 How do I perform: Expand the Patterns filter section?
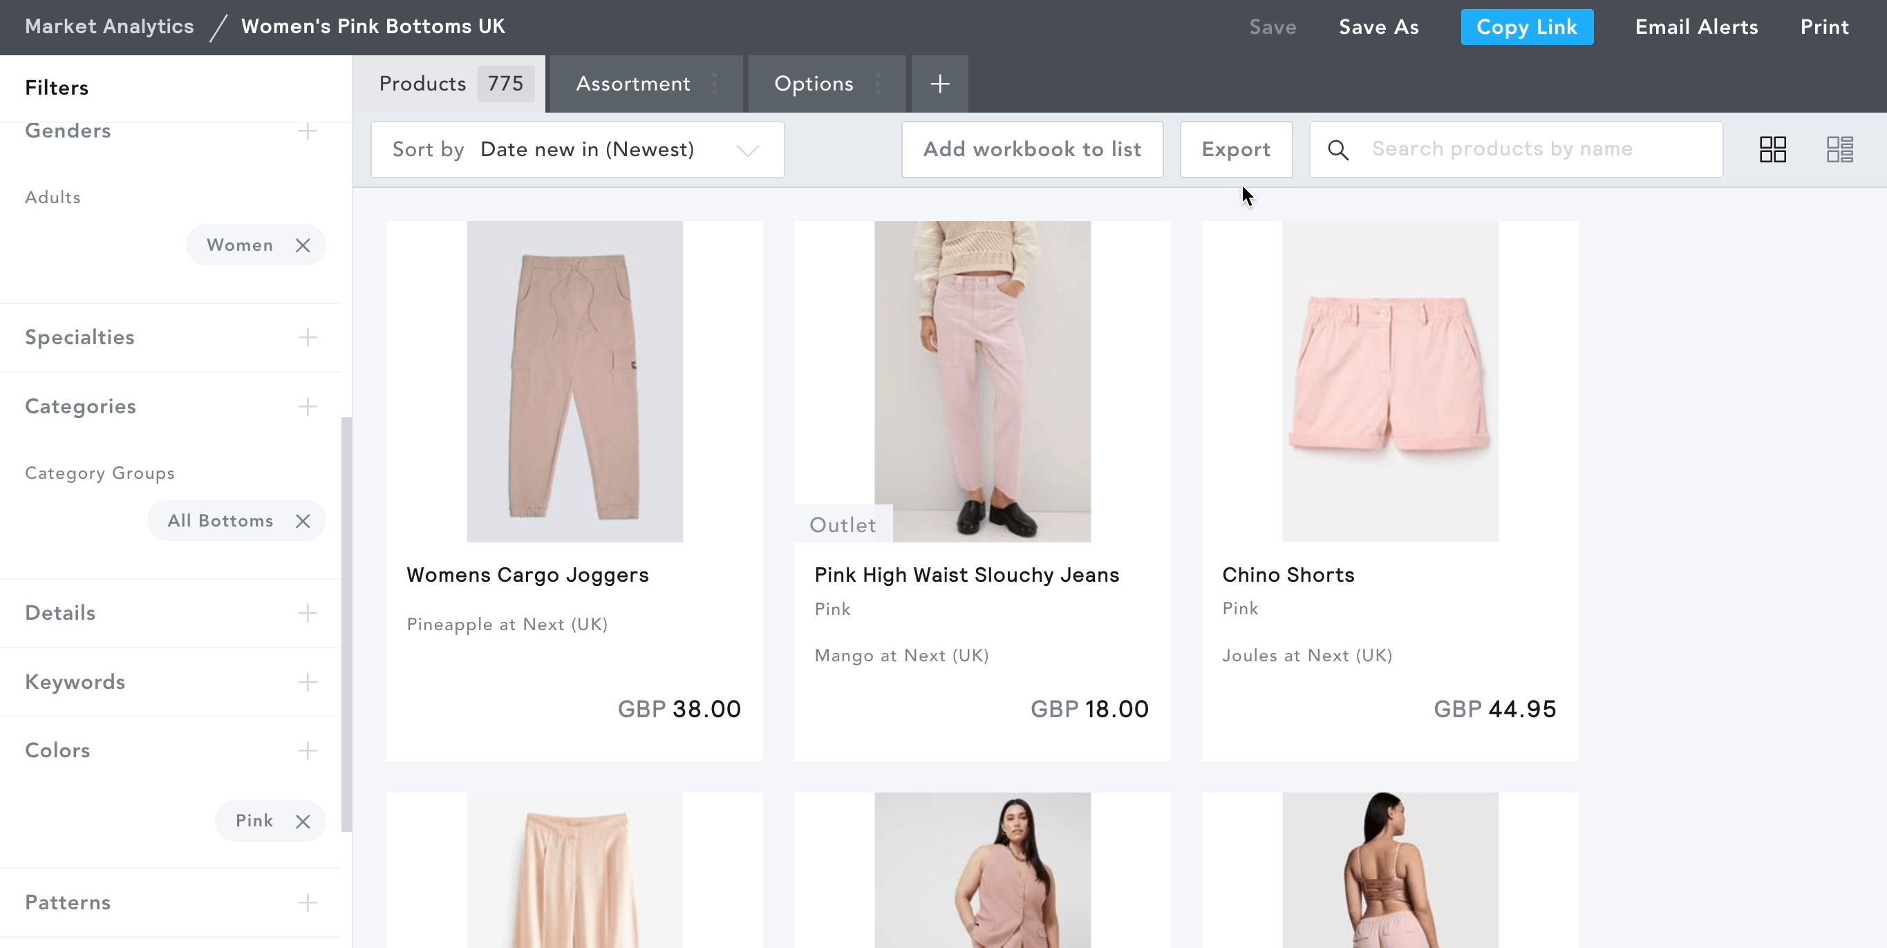308,902
